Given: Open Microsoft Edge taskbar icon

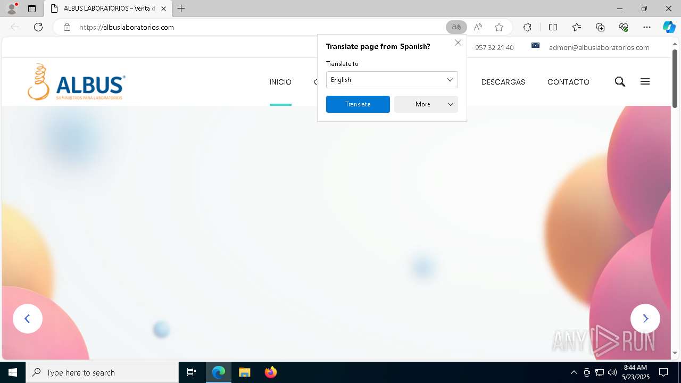Looking at the screenshot, I should point(219,372).
